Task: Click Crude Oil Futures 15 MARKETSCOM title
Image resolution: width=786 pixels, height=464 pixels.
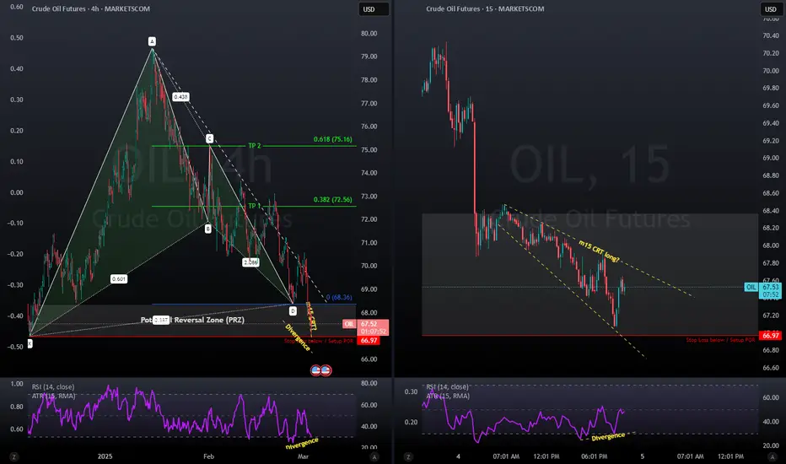Action: (485, 8)
